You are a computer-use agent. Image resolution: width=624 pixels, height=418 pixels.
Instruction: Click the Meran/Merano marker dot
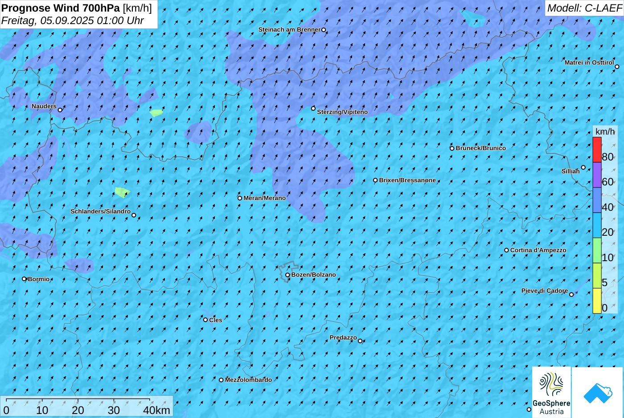pos(240,198)
